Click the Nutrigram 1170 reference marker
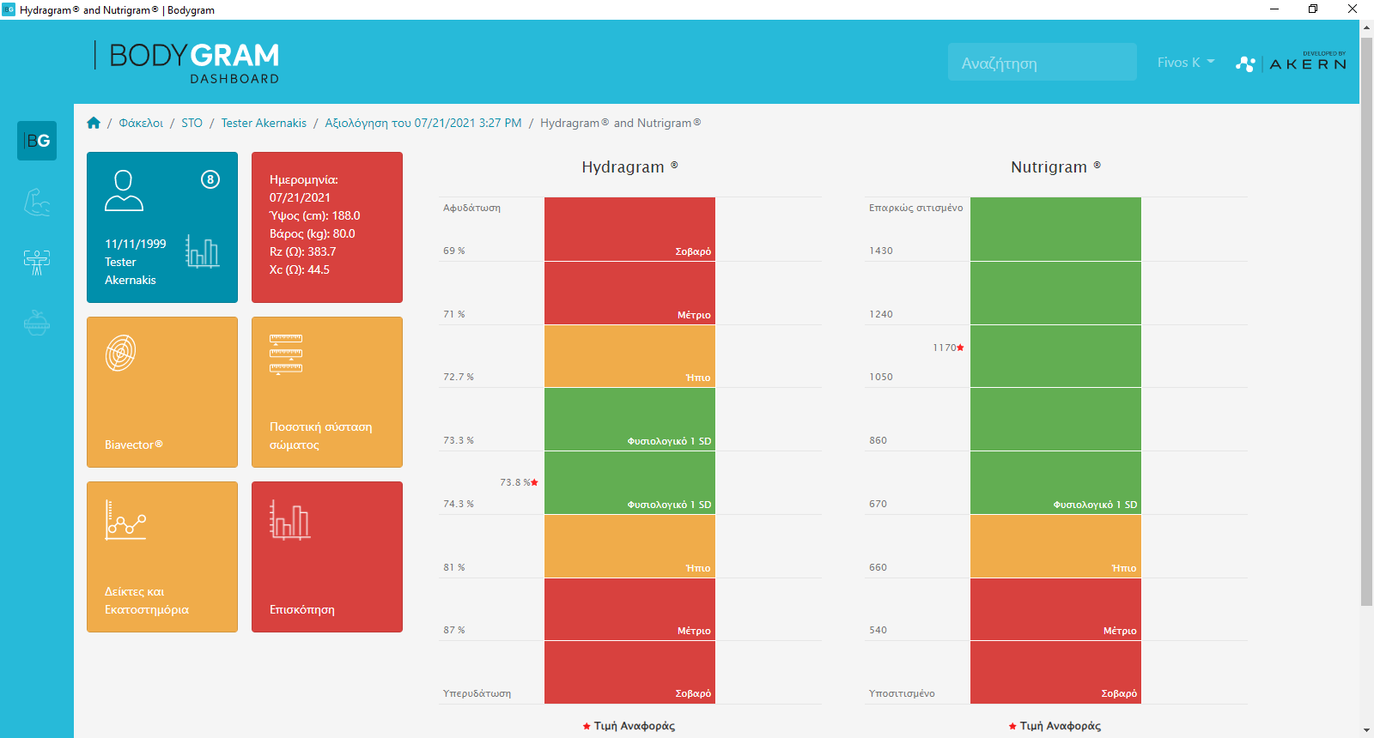This screenshot has height=738, width=1374. coord(948,348)
